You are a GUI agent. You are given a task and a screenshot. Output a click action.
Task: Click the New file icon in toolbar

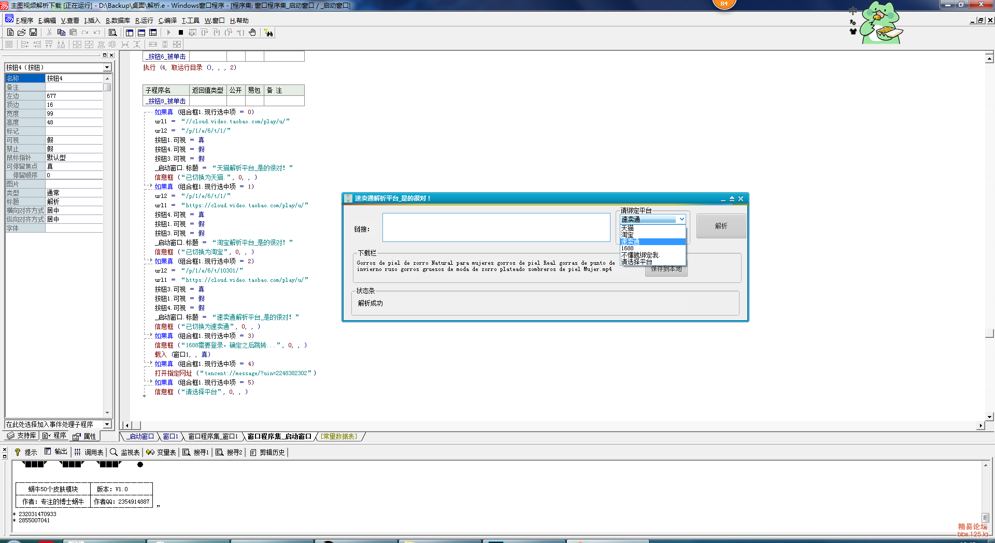point(10,33)
